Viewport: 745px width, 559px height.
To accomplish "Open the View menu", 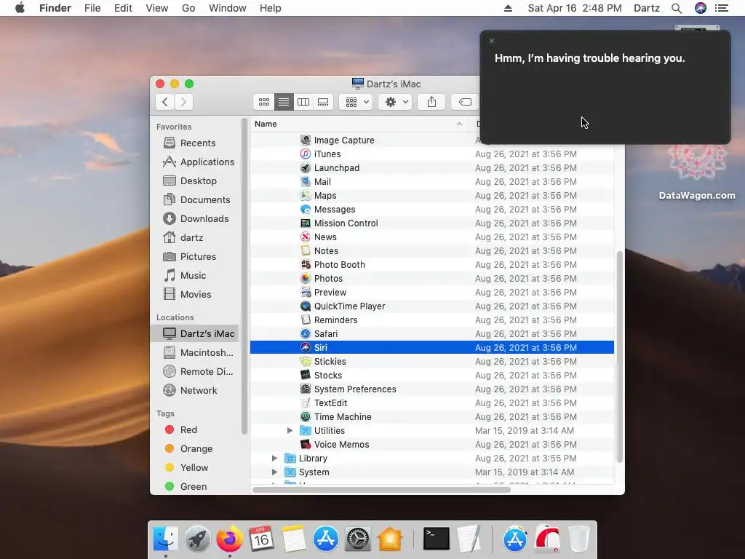I will (x=157, y=8).
